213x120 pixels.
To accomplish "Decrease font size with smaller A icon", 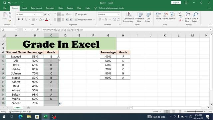I will (49, 14).
